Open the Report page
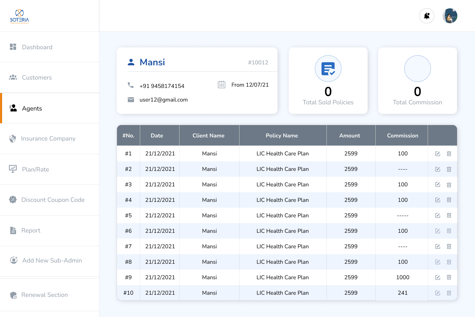This screenshot has width=475, height=317. click(x=31, y=230)
